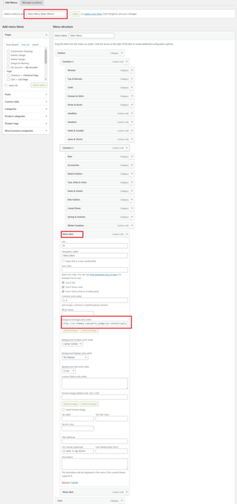Open the Main Menu selection dropdown
237x504 pixels.
coord(47,14)
